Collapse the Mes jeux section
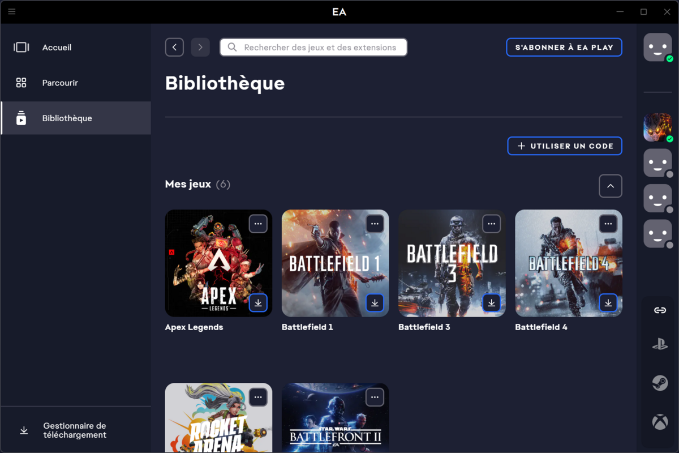Screen dimensions: 679x453 click(x=611, y=186)
